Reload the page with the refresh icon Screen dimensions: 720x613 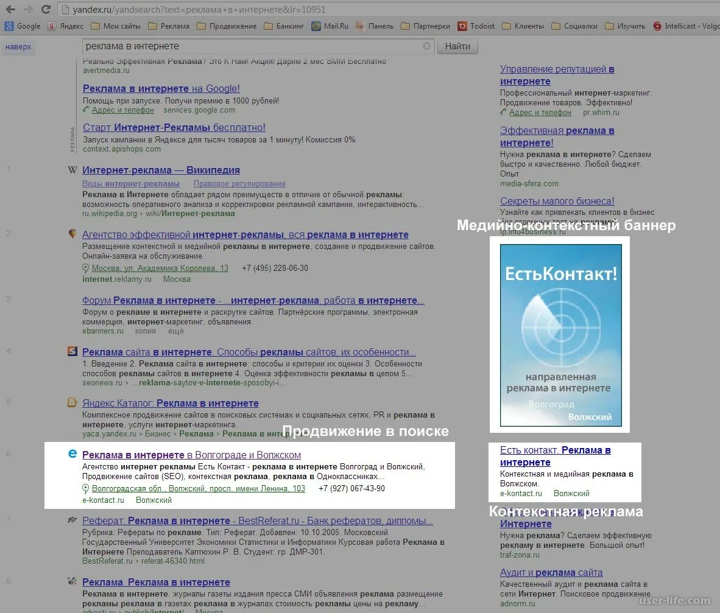click(x=46, y=9)
